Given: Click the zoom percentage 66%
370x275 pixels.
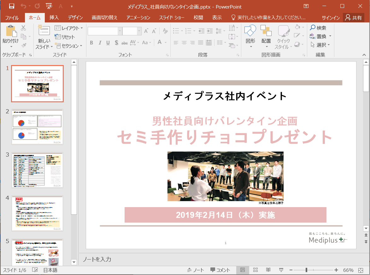Looking at the screenshot, I should click(348, 270).
